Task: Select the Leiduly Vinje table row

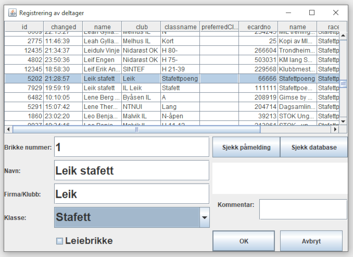Action: (102, 51)
